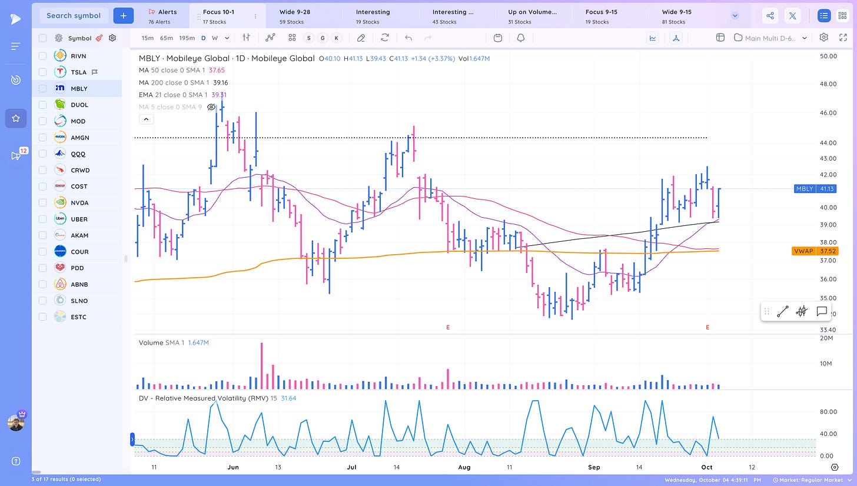857x486 pixels.
Task: Check the DUOL row checkbox
Action: pos(42,105)
